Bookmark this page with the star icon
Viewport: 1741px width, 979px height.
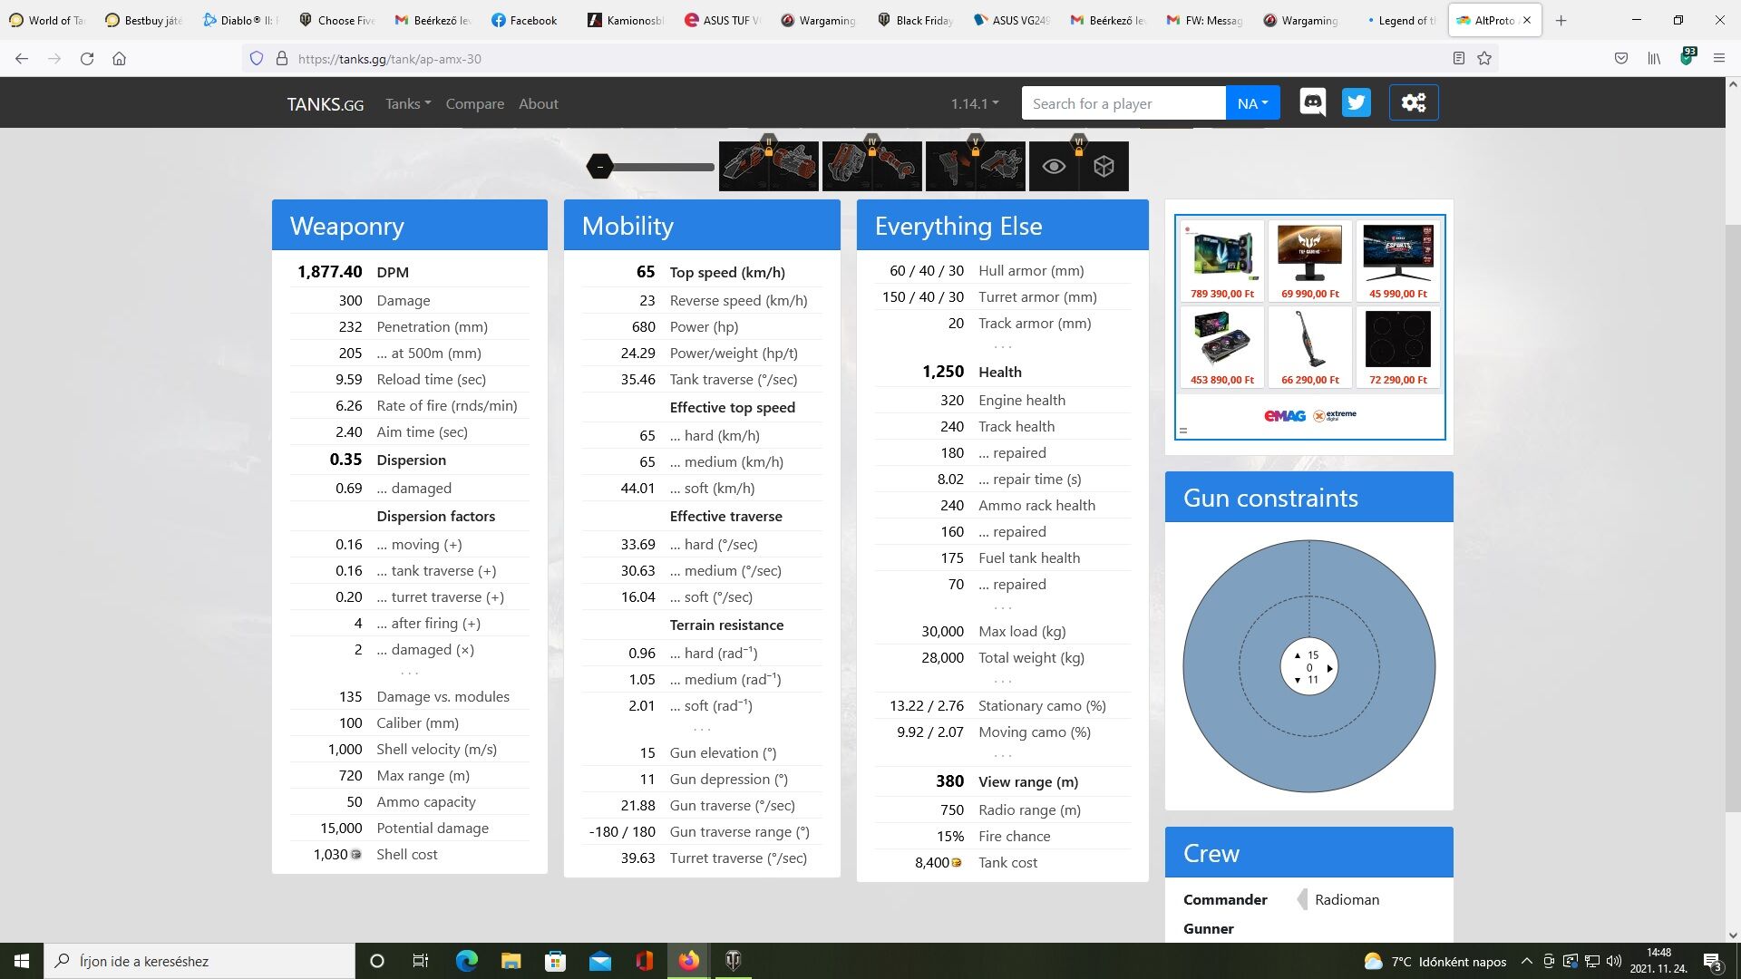[x=1484, y=58]
